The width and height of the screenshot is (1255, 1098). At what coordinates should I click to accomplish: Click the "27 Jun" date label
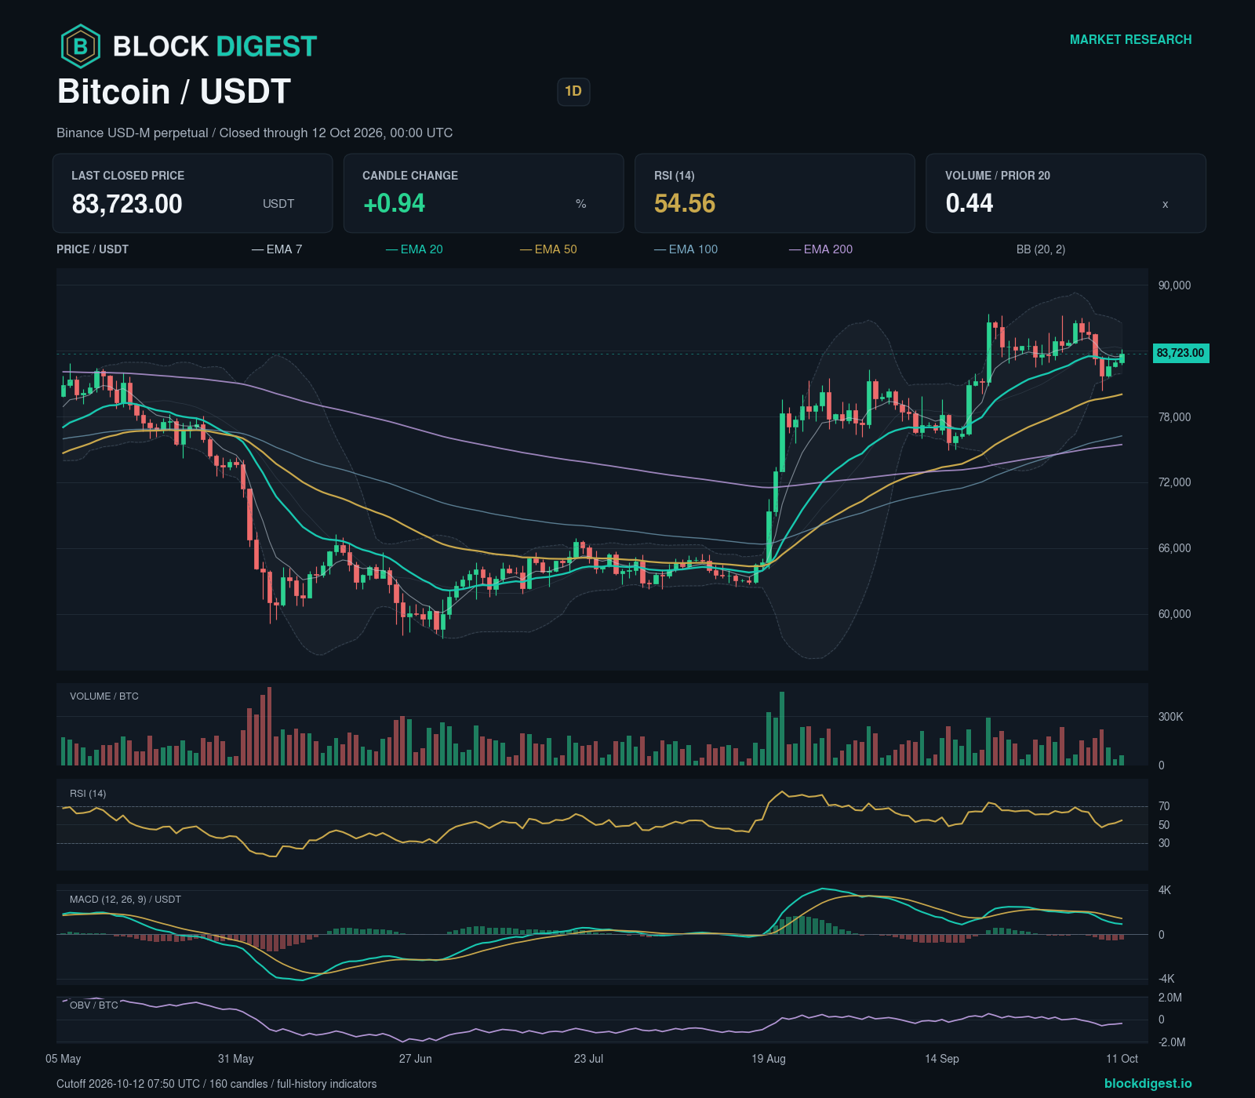tap(416, 1059)
